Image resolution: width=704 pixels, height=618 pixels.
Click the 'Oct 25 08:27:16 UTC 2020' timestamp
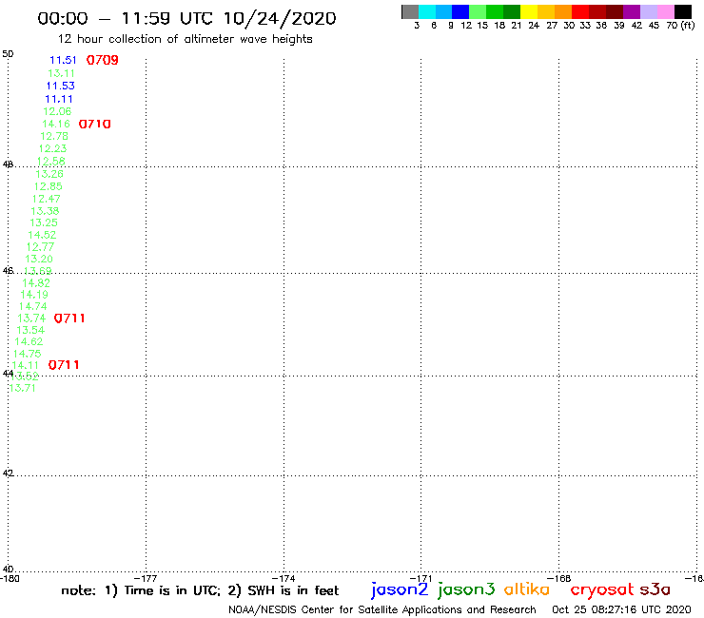tap(621, 610)
